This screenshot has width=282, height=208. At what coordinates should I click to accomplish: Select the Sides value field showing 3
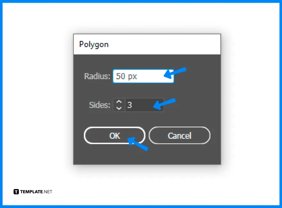tap(144, 105)
